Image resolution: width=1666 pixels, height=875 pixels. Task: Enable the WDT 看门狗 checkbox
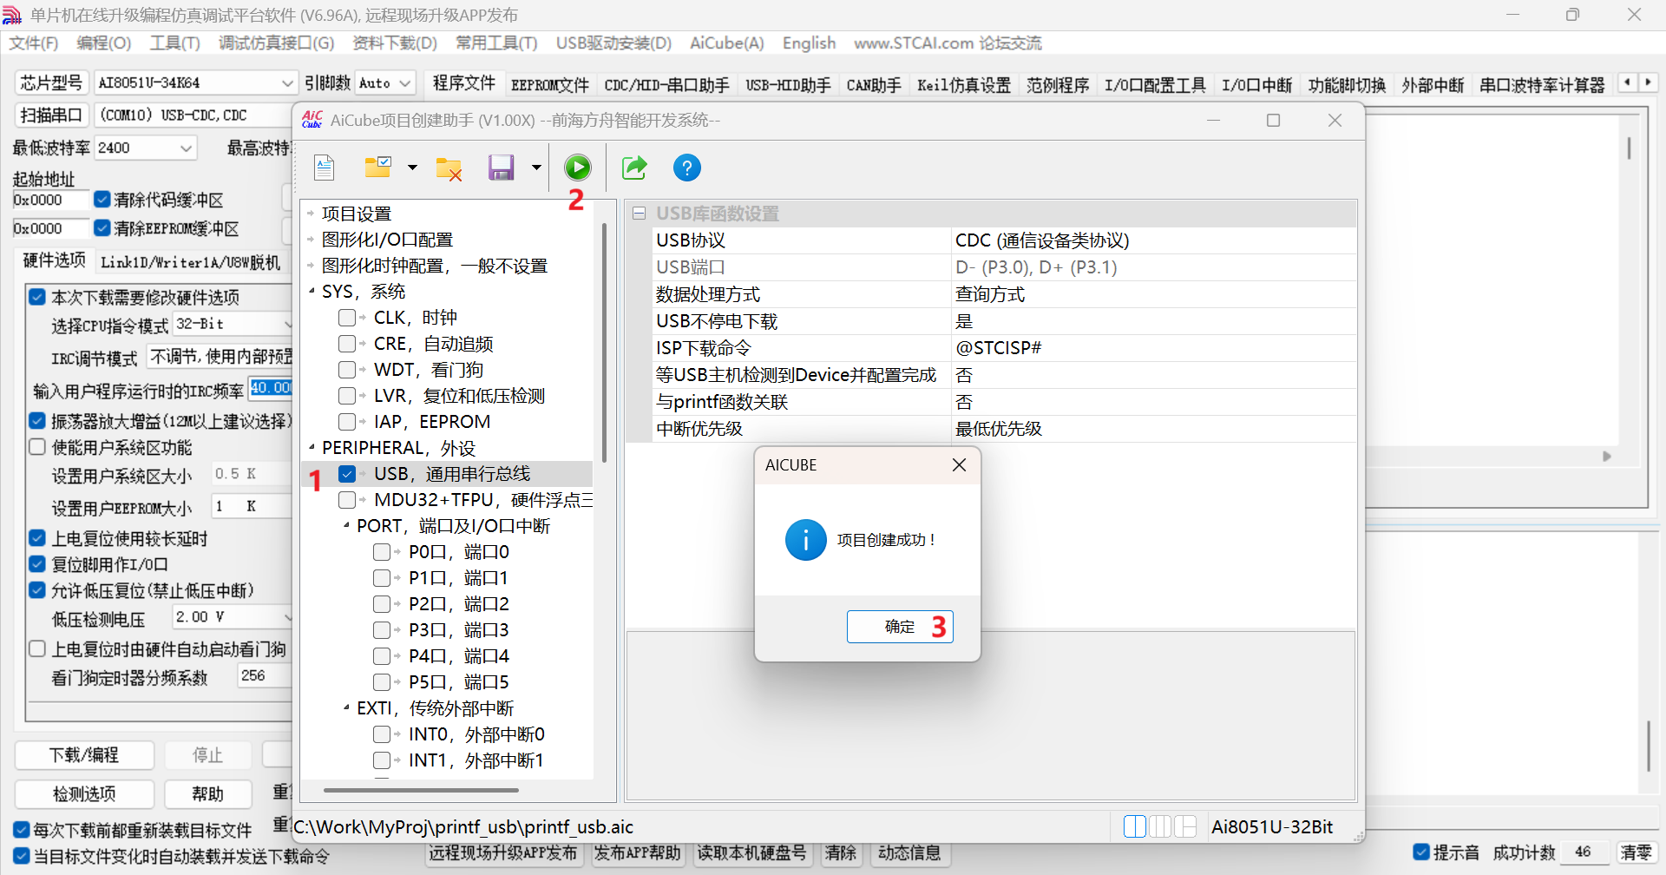click(347, 370)
